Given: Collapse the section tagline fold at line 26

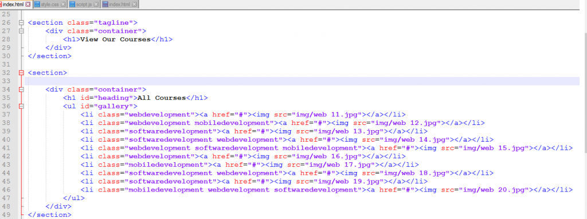Looking at the screenshot, I should 21,23.
